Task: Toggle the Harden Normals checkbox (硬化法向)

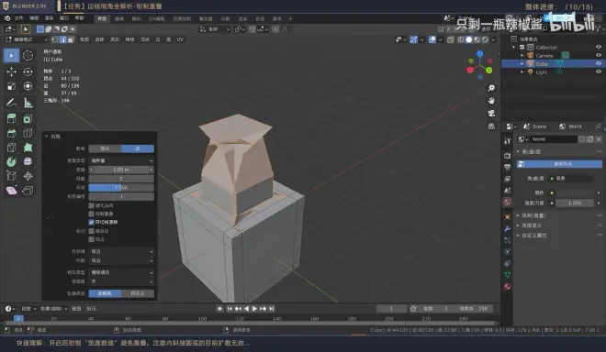Action: click(92, 205)
